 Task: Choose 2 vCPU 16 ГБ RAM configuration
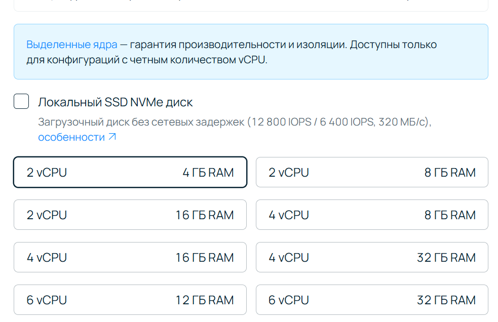(x=130, y=215)
